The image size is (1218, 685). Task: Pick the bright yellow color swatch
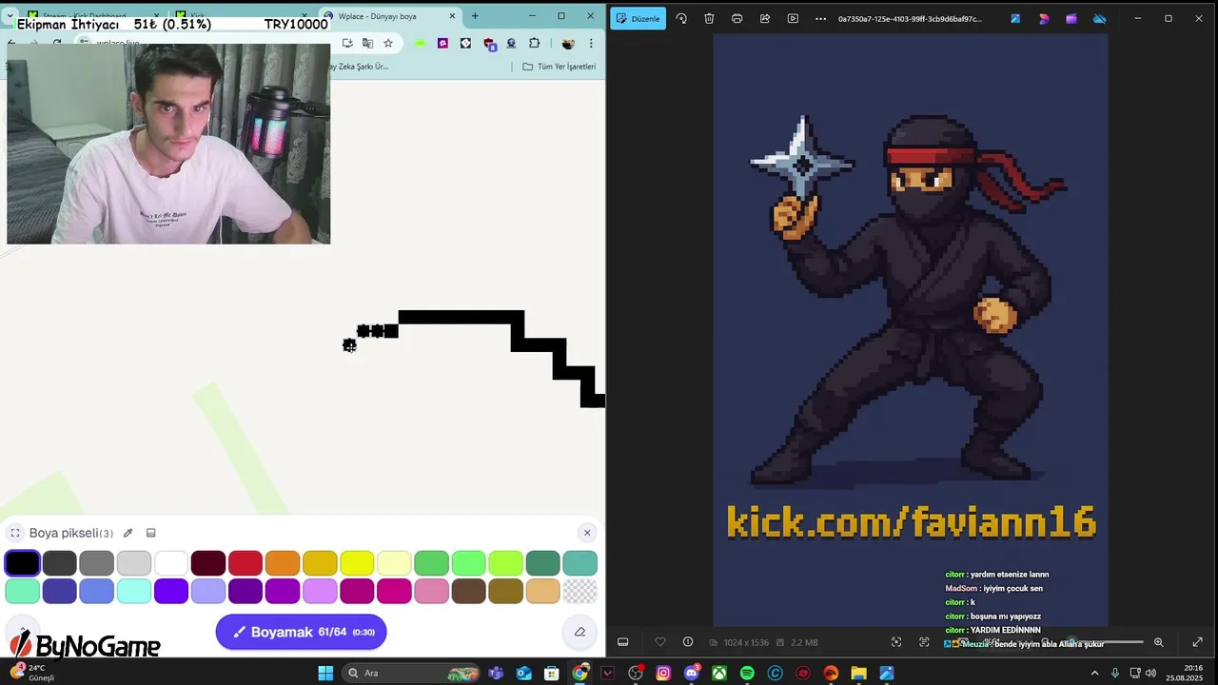click(357, 563)
